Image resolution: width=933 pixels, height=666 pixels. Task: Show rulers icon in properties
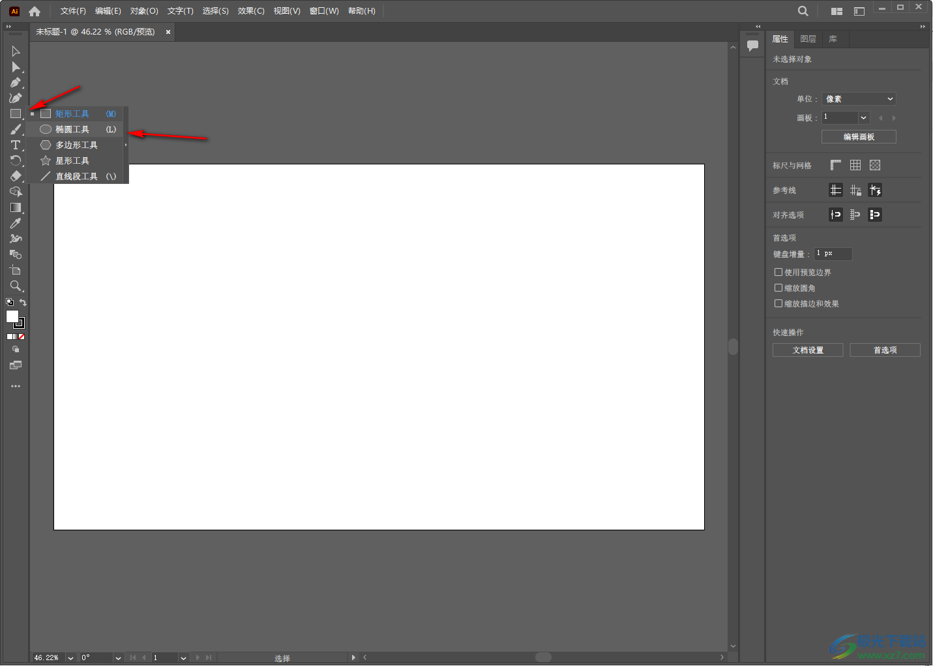pos(836,165)
